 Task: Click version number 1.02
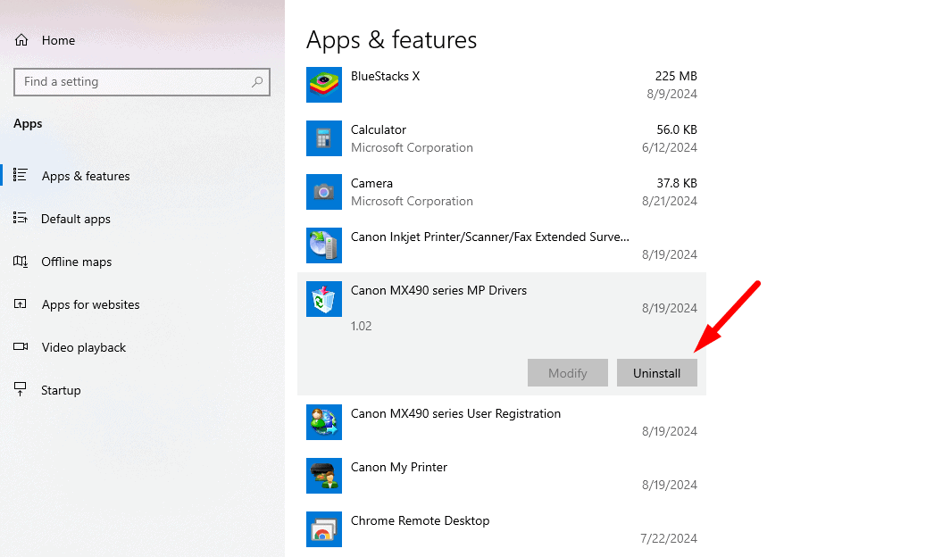tap(361, 327)
